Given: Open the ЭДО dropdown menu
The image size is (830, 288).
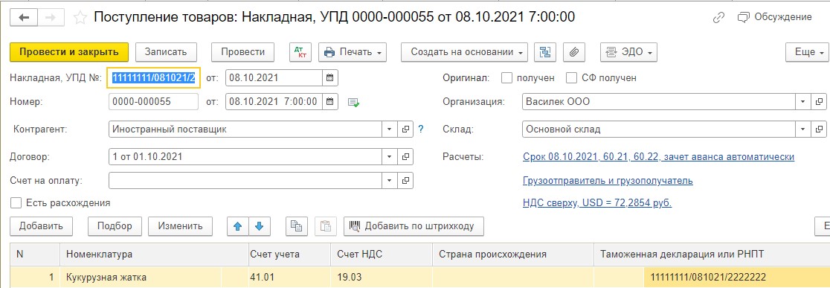Looking at the screenshot, I should pos(629,52).
